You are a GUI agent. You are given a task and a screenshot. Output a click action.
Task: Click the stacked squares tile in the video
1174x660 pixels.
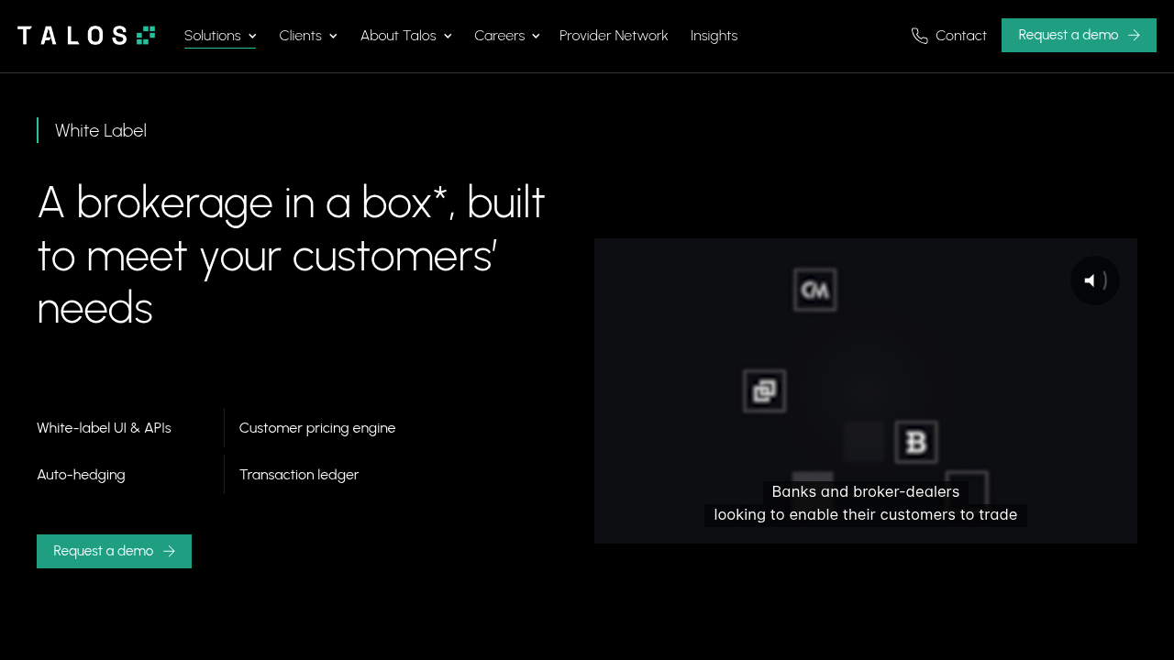(764, 391)
